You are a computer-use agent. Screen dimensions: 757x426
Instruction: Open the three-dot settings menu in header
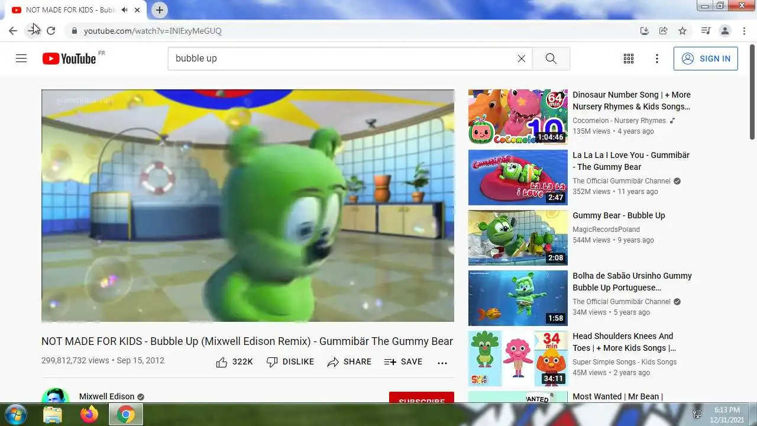pos(656,59)
